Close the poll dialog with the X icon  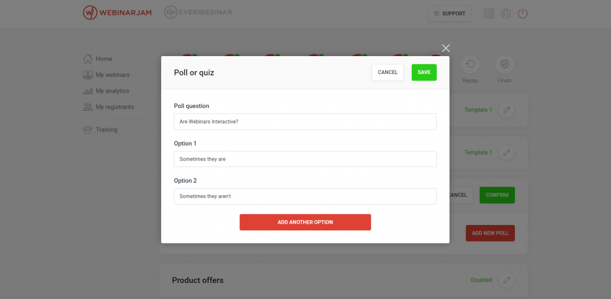click(446, 48)
